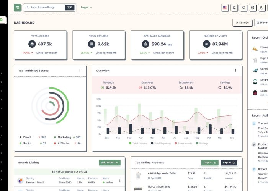The image size is (268, 191).
Task: Toggle dark mode with the moon icon
Action: pyautogui.click(x=261, y=8)
